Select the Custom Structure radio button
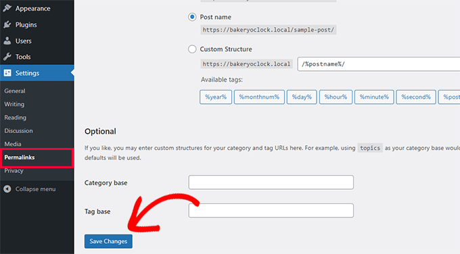This screenshot has width=460, height=254. tap(192, 49)
